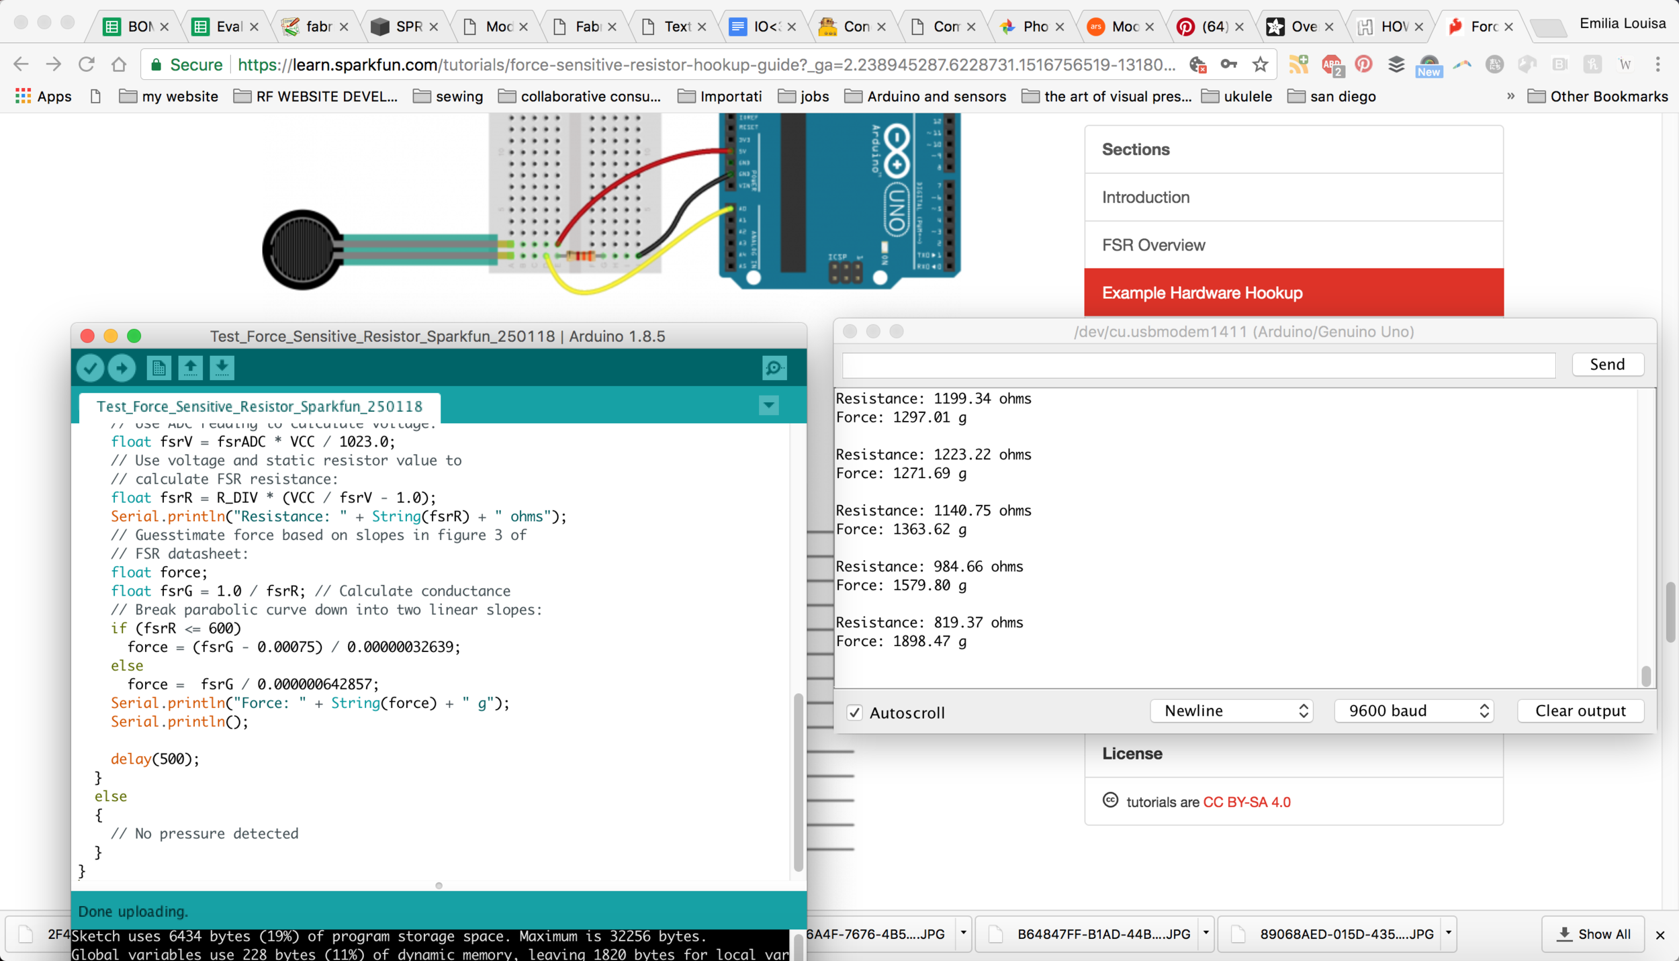1679x961 pixels.
Task: Click the Serial Monitor output scrollbar
Action: pos(1645,675)
